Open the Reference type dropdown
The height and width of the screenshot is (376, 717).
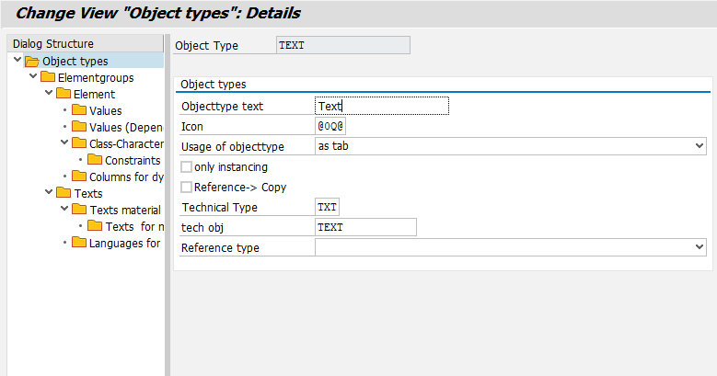click(699, 247)
